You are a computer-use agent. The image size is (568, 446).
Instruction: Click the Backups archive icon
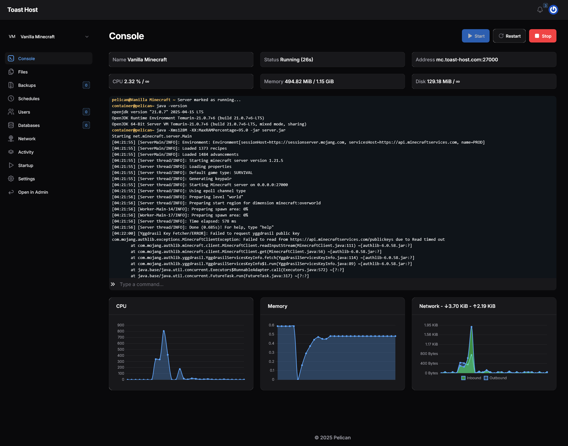point(11,85)
